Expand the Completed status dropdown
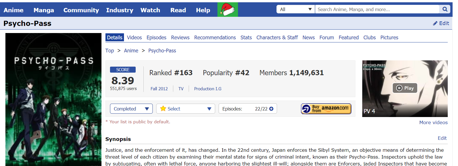 (131, 109)
